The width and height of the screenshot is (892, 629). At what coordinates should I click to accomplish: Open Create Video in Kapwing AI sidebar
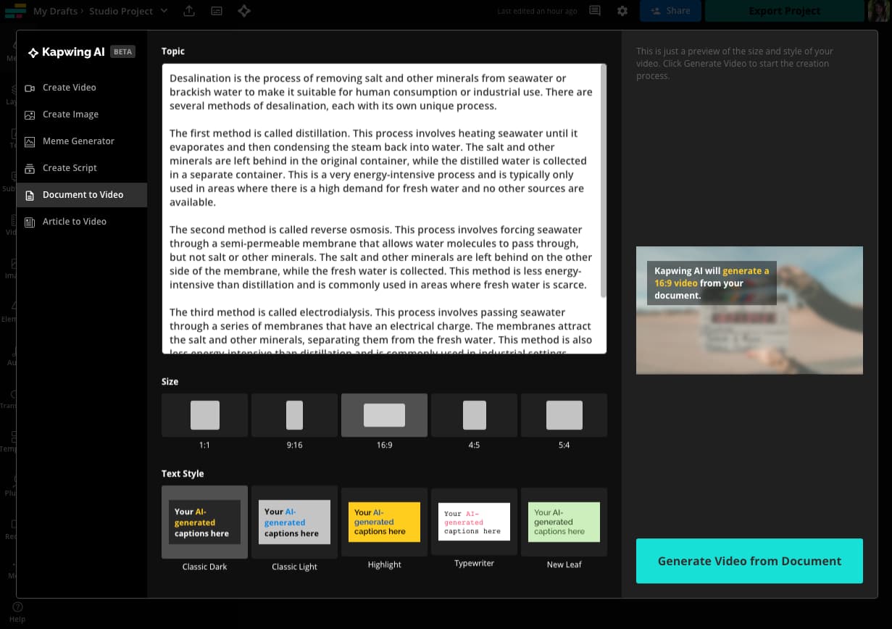[82, 88]
